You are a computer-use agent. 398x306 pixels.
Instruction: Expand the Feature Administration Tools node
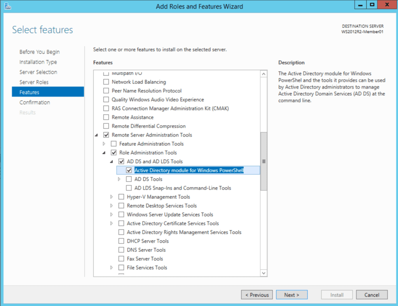coord(104,144)
